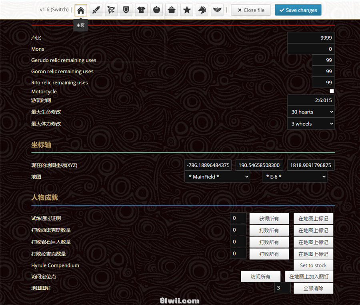Click 在地图上标记 for 西诺克斯
Image resolution: width=360 pixels, height=305 pixels.
[x=313, y=230]
